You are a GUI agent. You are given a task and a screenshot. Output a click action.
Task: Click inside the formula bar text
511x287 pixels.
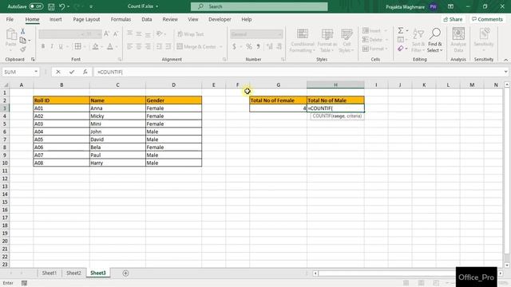point(110,72)
